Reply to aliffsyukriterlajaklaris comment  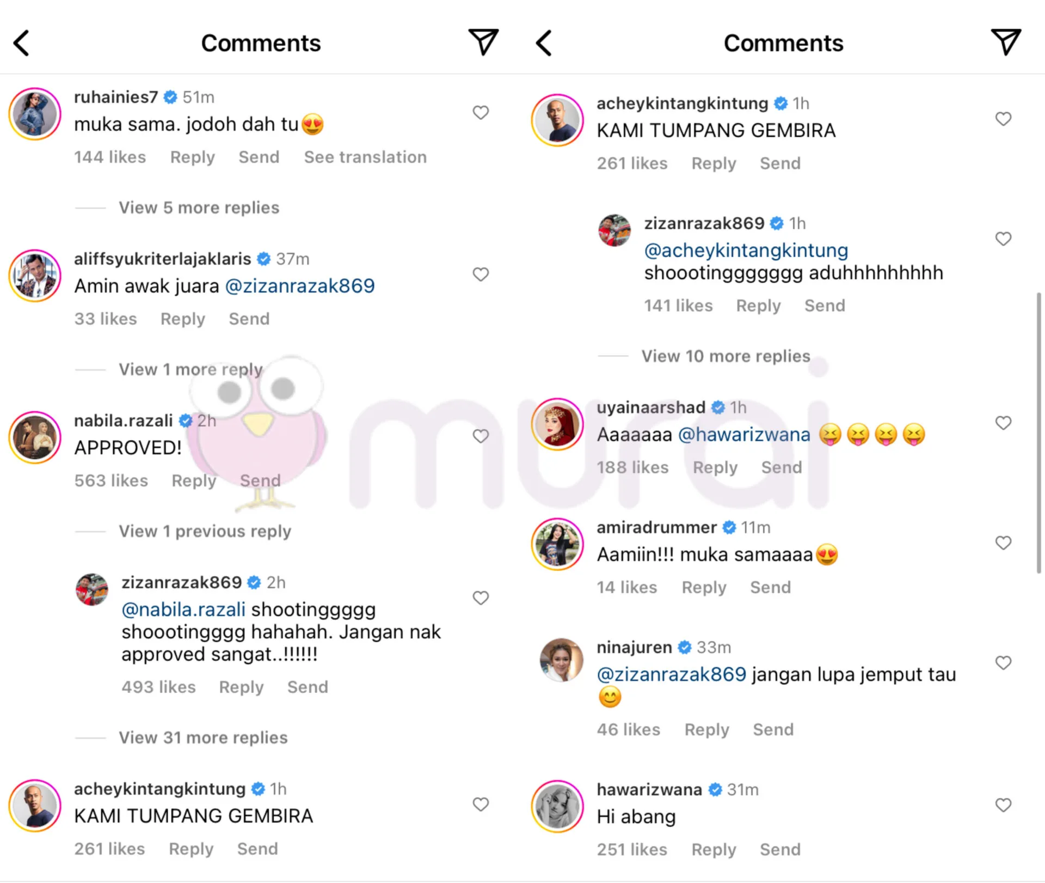pos(183,319)
